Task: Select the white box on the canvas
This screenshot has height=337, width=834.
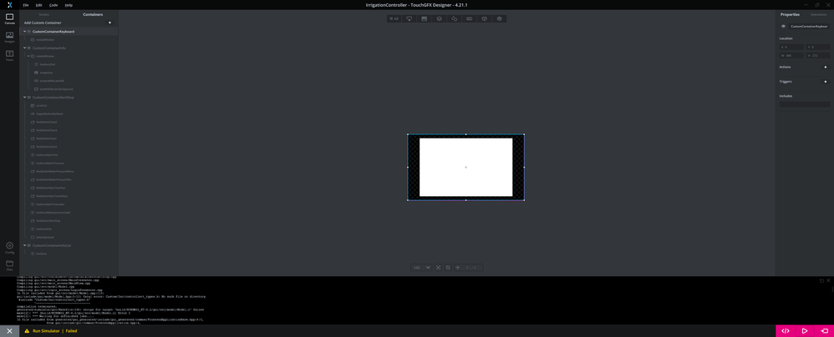Action: [466, 167]
